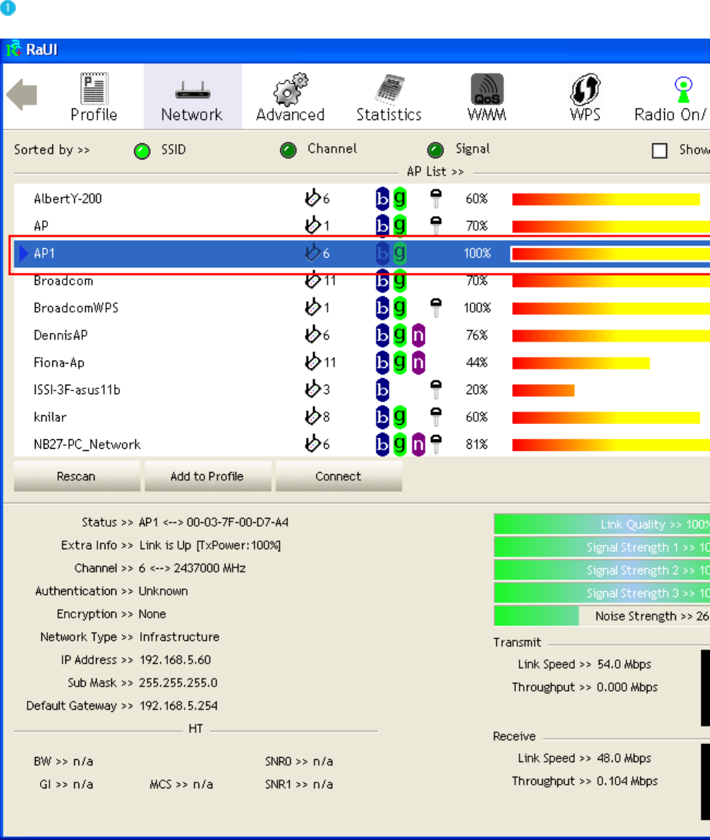Image resolution: width=710 pixels, height=840 pixels.
Task: Click the channel antenna icon for Fiona-Ap
Action: point(312,361)
